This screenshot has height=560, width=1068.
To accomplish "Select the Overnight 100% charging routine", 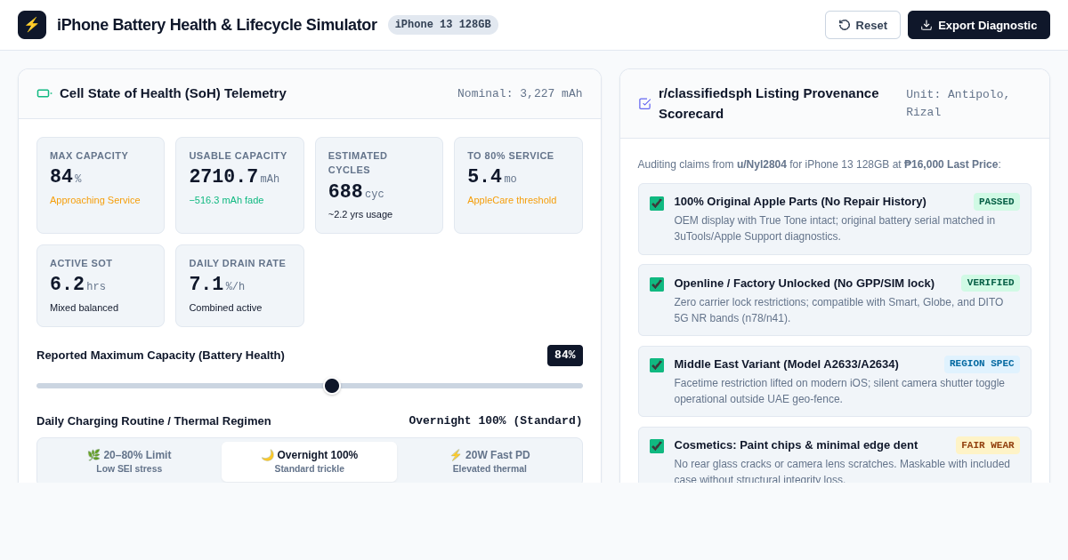I will 310,461.
